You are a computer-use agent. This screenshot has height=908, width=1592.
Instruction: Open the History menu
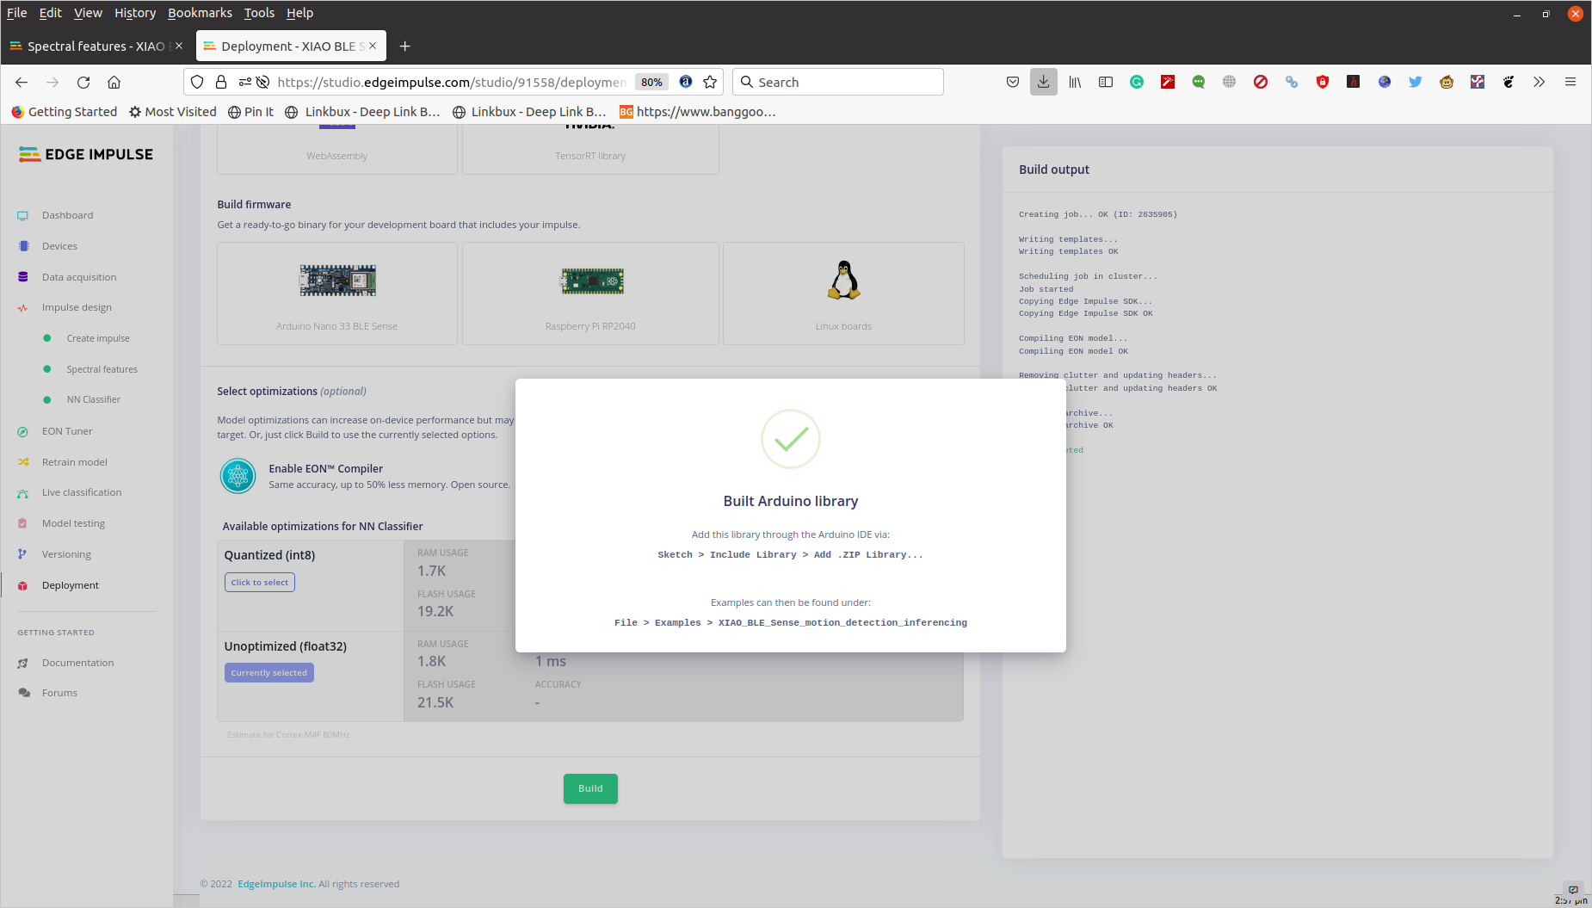tap(135, 13)
